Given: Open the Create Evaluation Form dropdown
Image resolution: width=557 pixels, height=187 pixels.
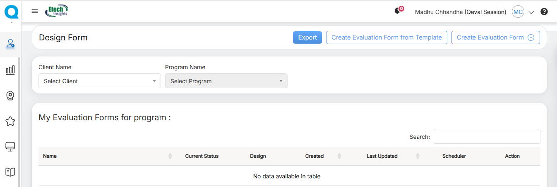Looking at the screenshot, I should click(x=495, y=37).
